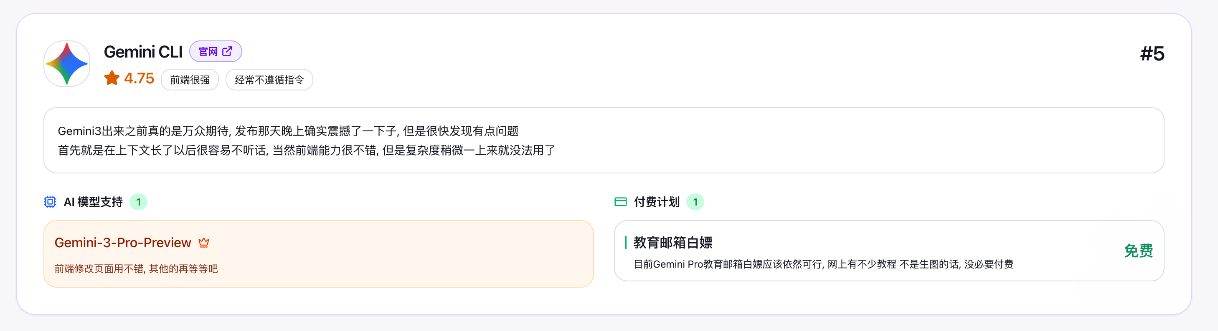Image resolution: width=1218 pixels, height=331 pixels.
Task: Click the #5 rank number
Action: pyautogui.click(x=1152, y=54)
